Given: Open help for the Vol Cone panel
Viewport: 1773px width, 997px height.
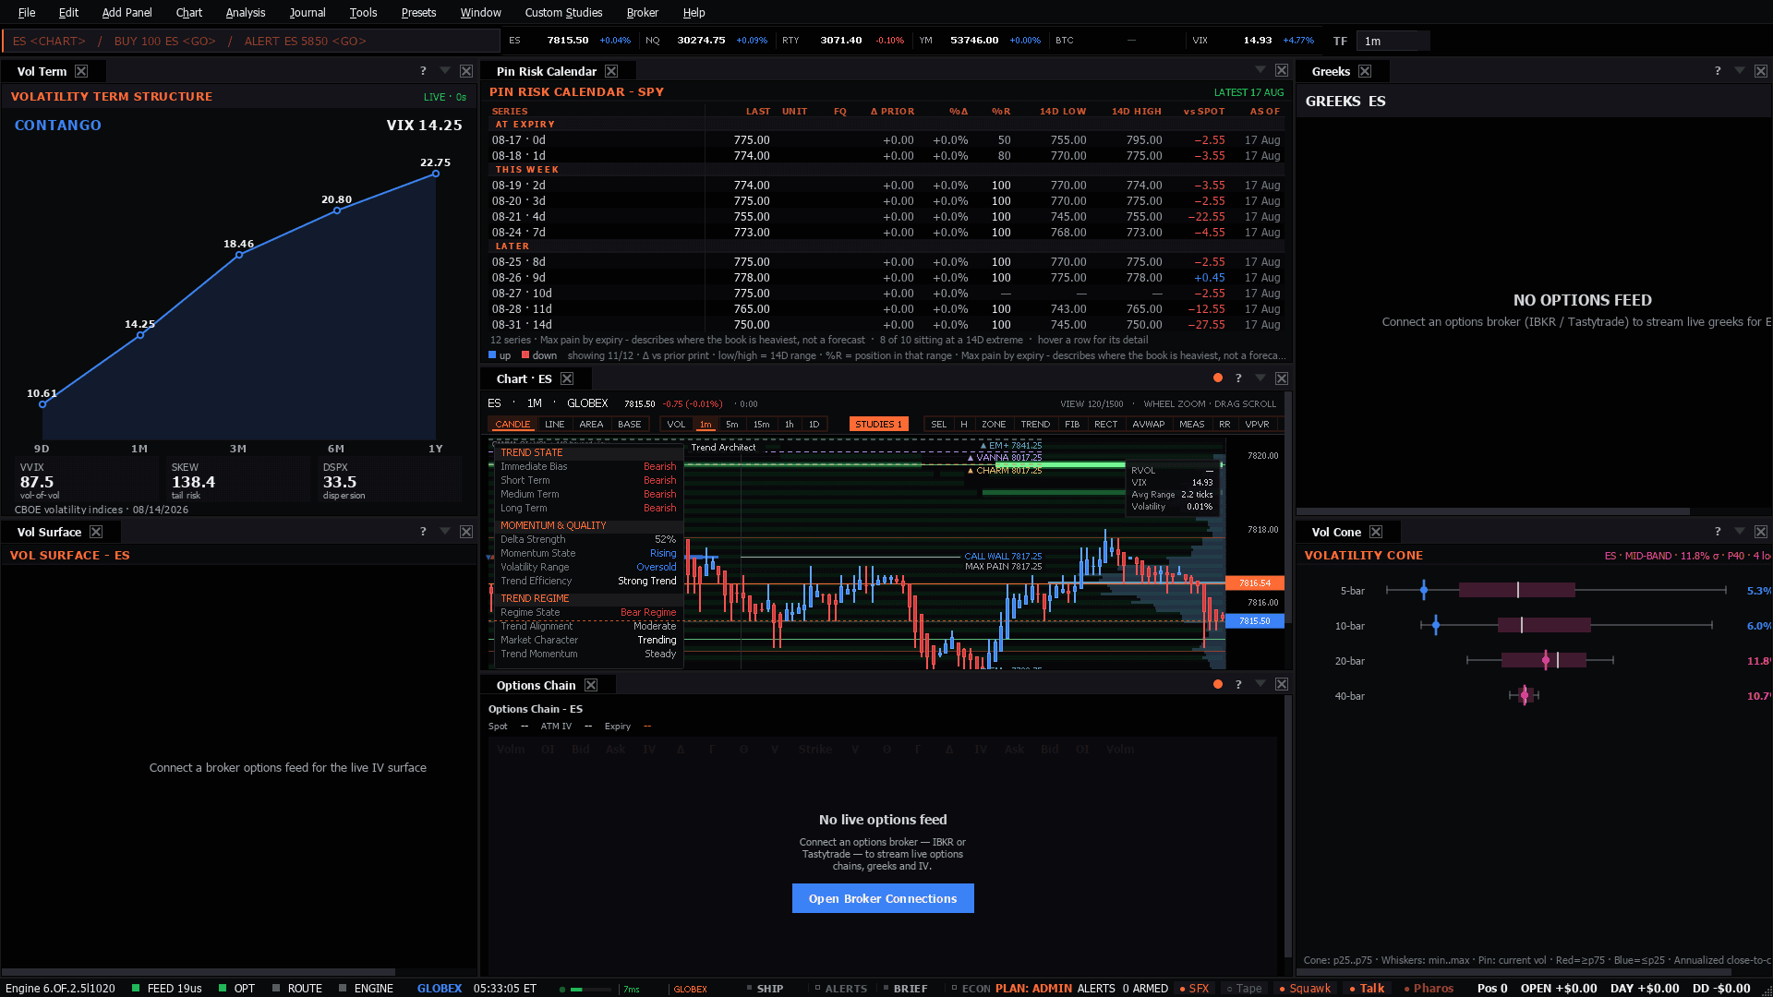Looking at the screenshot, I should [x=1718, y=532].
